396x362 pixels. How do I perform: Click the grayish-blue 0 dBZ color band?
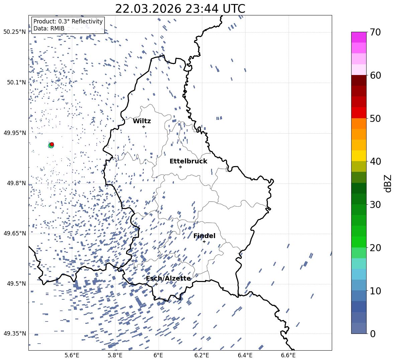pos(359,328)
